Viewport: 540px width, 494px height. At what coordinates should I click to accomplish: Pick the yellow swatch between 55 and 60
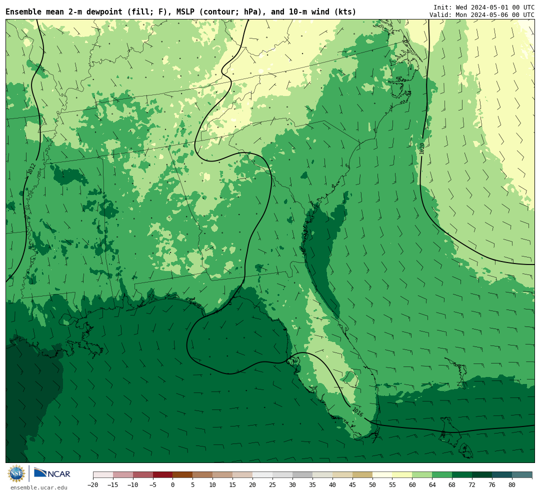tap(402, 475)
